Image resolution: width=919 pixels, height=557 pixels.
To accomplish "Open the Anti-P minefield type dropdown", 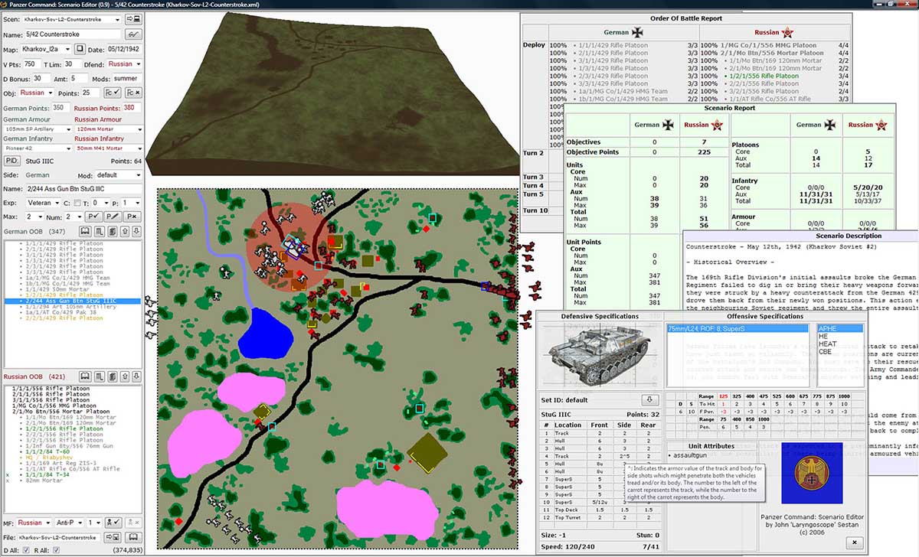I will (69, 523).
